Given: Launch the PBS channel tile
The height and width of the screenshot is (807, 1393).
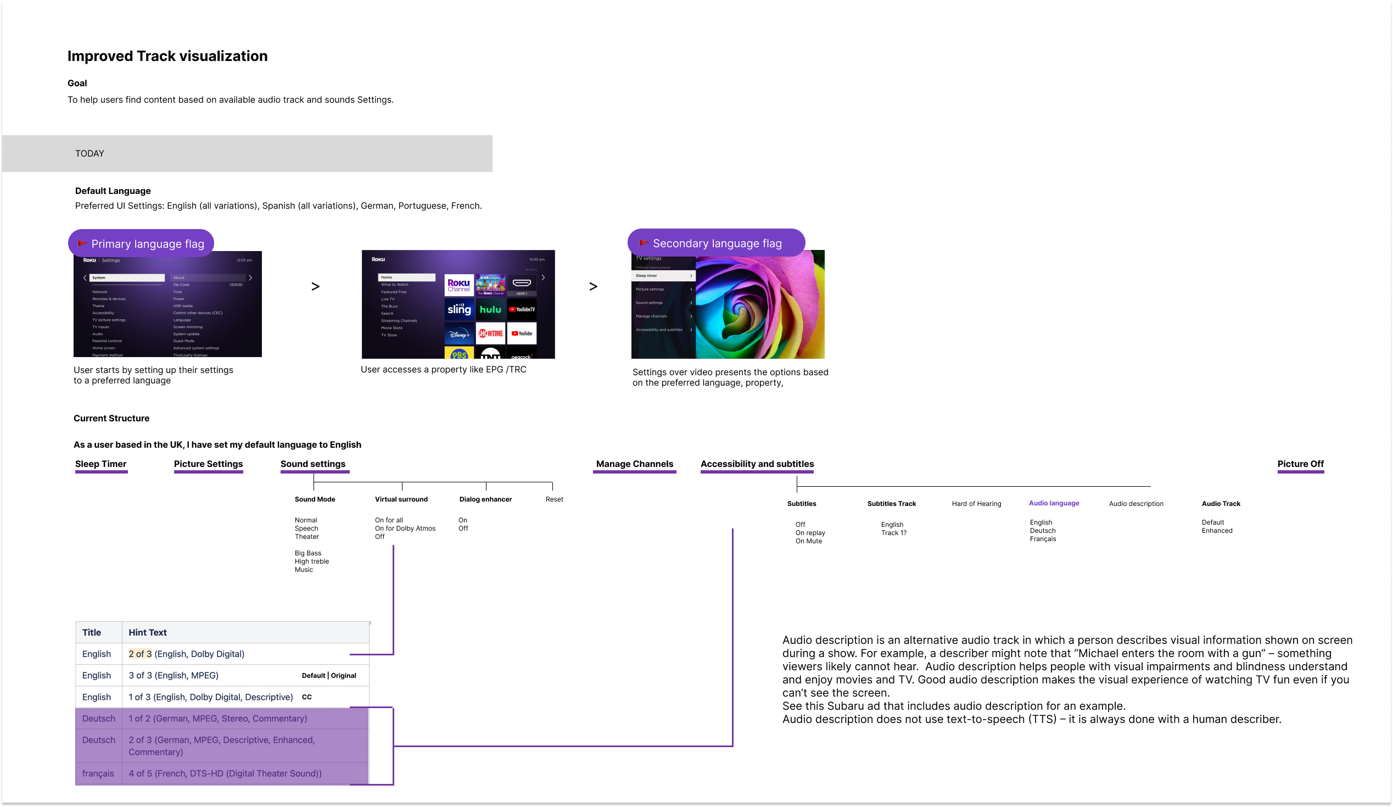Looking at the screenshot, I should (x=459, y=353).
